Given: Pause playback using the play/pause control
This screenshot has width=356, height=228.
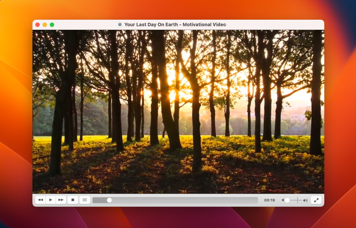Looking at the screenshot, I should click(x=51, y=200).
